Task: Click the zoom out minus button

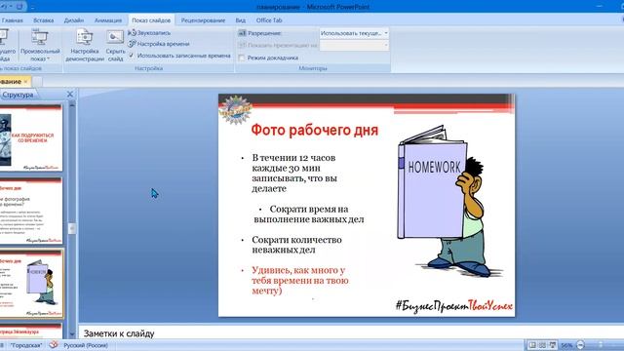Action: tap(581, 345)
